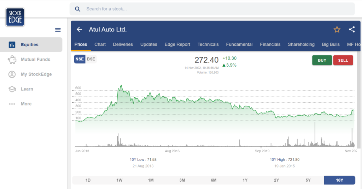This screenshot has height=189, width=362.
Task: Open the Technicals tab
Action: [x=208, y=44]
